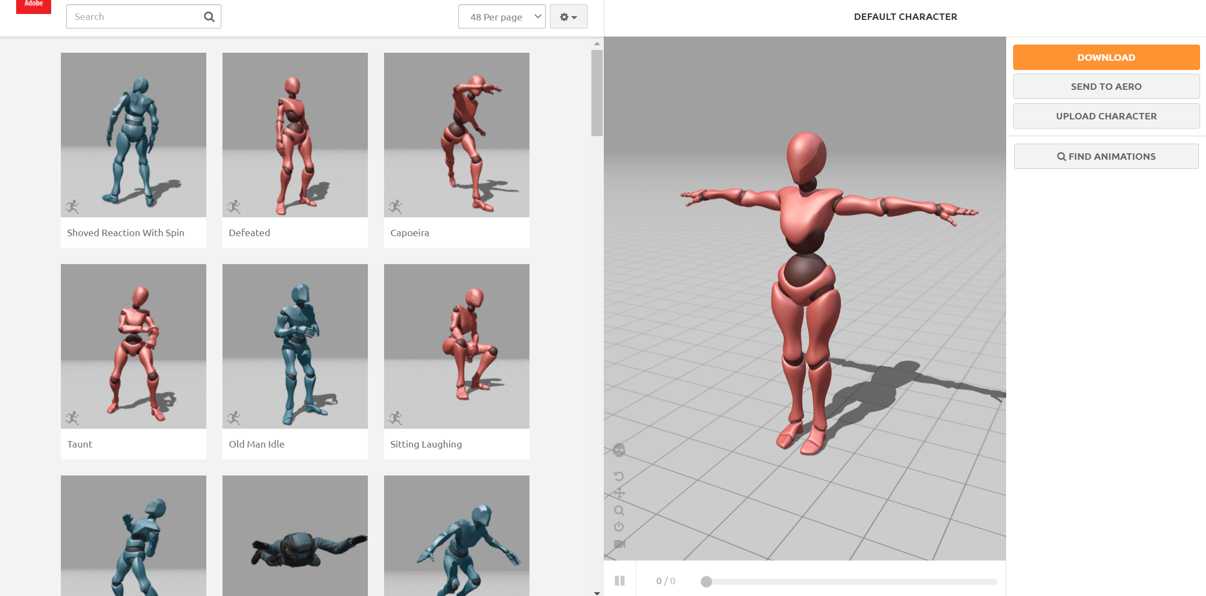Viewport: 1206px width, 596px height.
Task: Click the pan move arrows icon
Action: tap(619, 493)
